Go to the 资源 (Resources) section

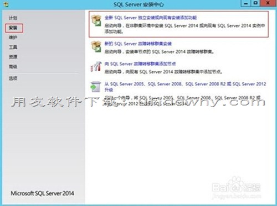(13, 57)
